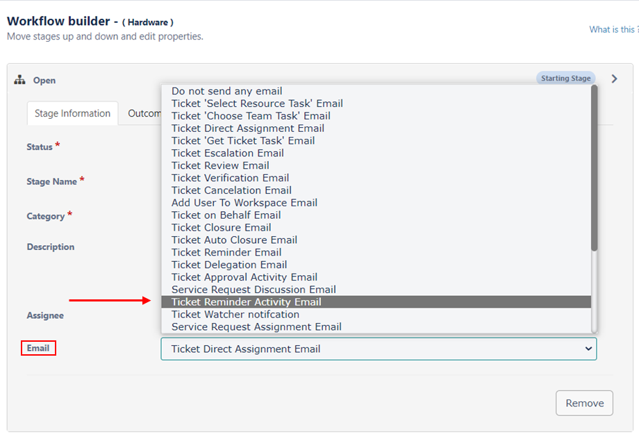Viewport: 639px width, 439px height.
Task: Choose Ticket 'Select Resource Task' Email option
Action: click(x=376, y=103)
